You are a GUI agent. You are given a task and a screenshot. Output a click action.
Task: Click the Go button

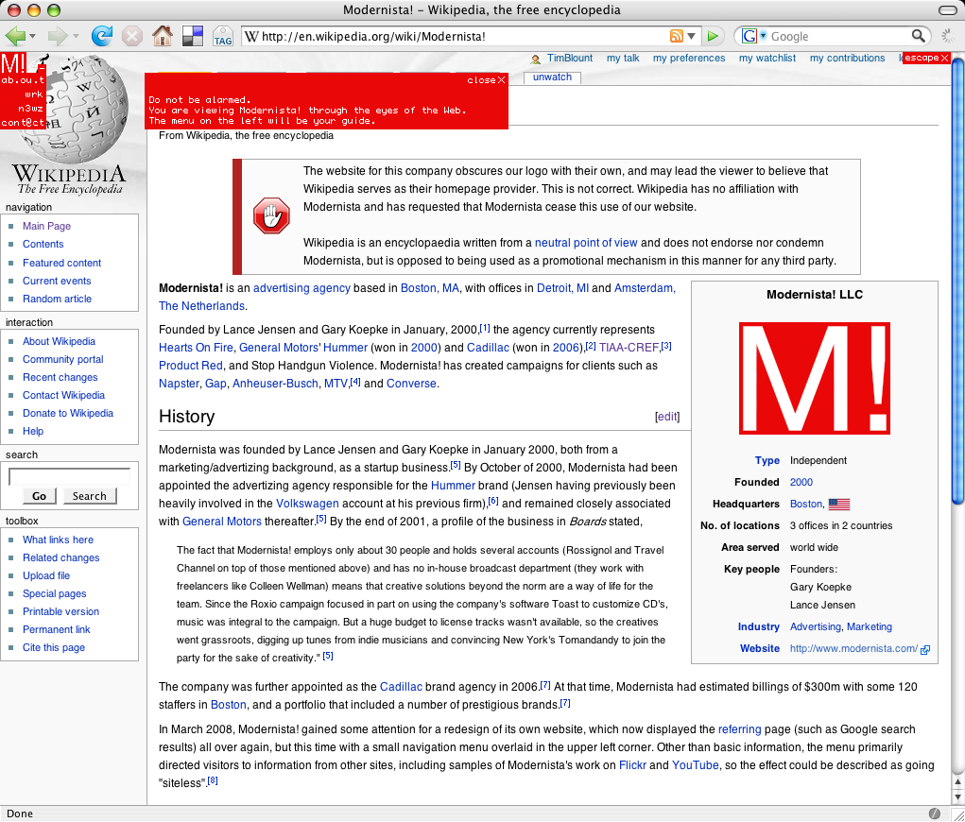coord(40,496)
